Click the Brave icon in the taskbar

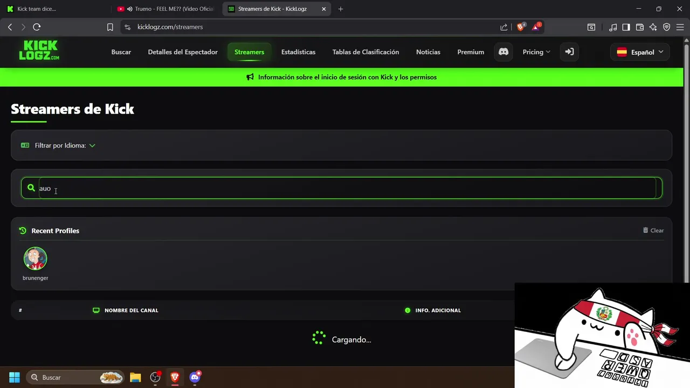point(175,377)
